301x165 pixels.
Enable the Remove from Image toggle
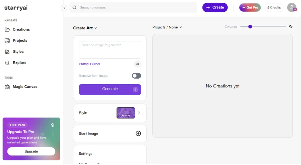[x=136, y=76]
